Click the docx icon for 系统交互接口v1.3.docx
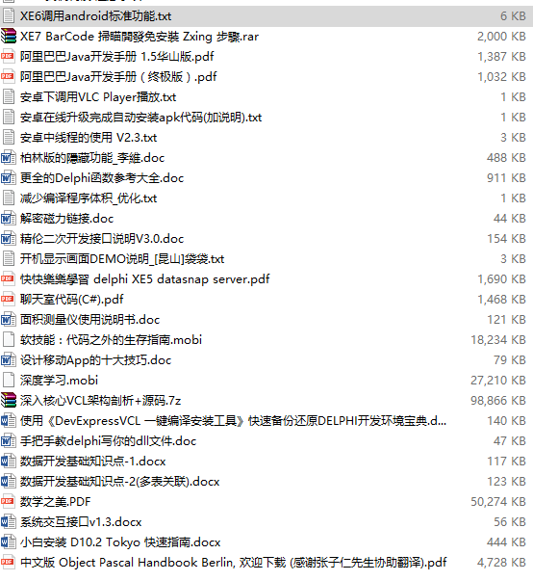 click(x=8, y=521)
